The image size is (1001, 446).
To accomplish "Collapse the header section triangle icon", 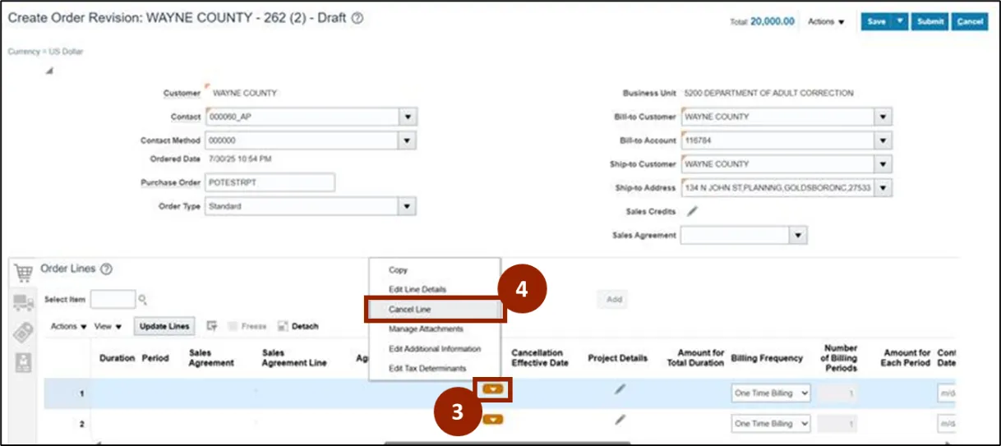I will tap(48, 71).
